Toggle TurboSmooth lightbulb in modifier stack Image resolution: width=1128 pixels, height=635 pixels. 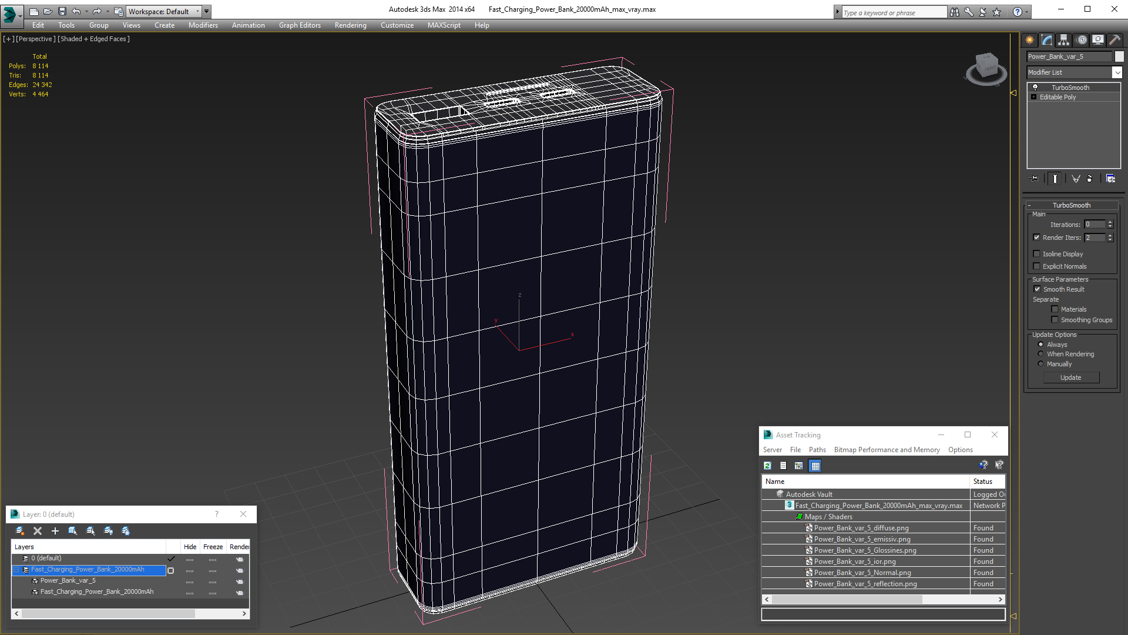[1035, 88]
